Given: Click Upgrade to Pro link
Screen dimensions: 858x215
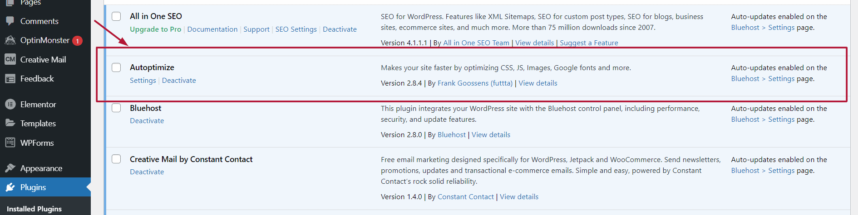Looking at the screenshot, I should click(155, 29).
